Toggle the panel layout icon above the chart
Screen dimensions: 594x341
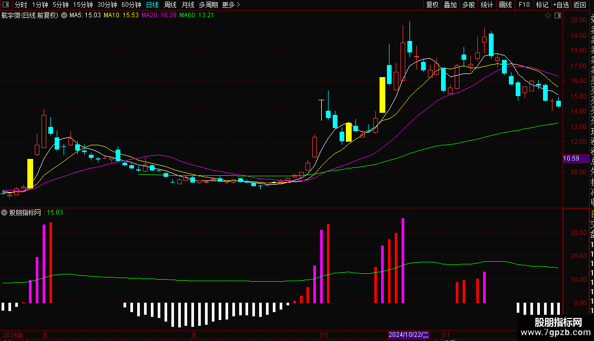[x=558, y=16]
